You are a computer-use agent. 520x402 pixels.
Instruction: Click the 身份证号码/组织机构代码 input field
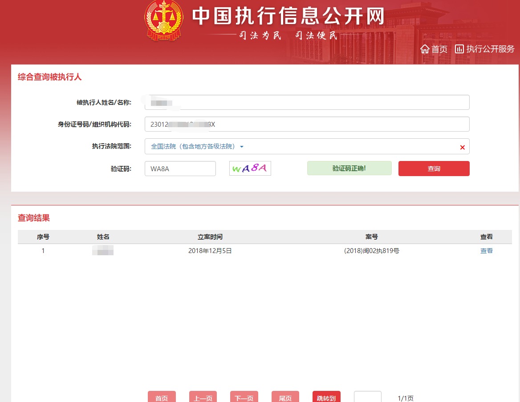pos(307,124)
